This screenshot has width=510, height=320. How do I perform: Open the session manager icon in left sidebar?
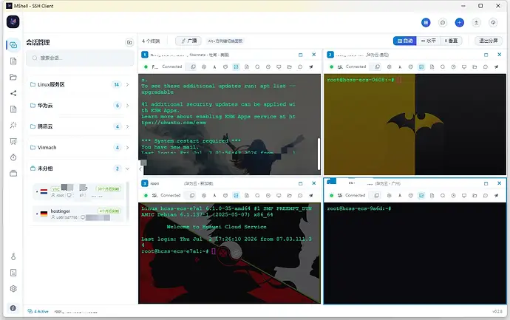(x=13, y=45)
